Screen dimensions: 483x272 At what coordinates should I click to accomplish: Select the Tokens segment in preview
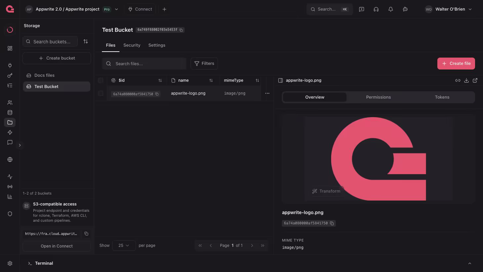tap(442, 97)
